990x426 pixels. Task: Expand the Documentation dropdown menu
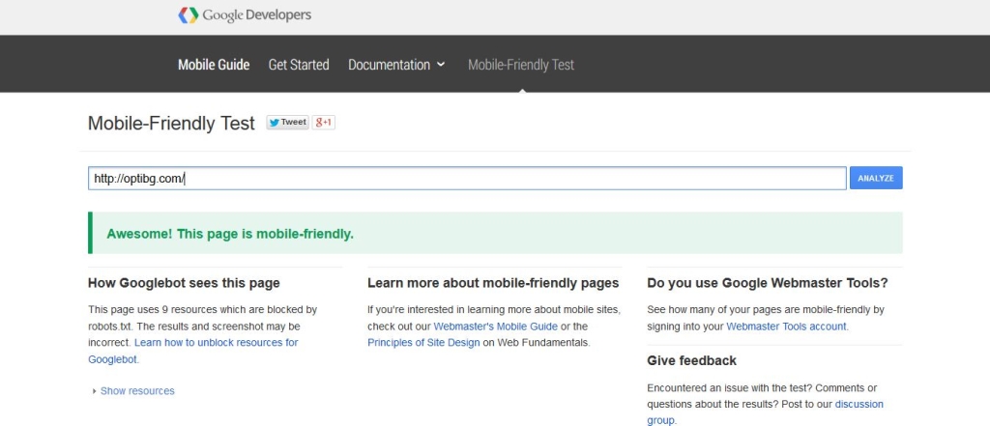pyautogui.click(x=396, y=65)
